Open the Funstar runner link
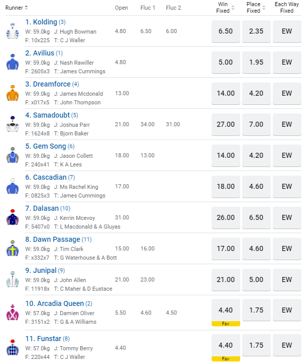The image size is (308, 364). pos(49,339)
